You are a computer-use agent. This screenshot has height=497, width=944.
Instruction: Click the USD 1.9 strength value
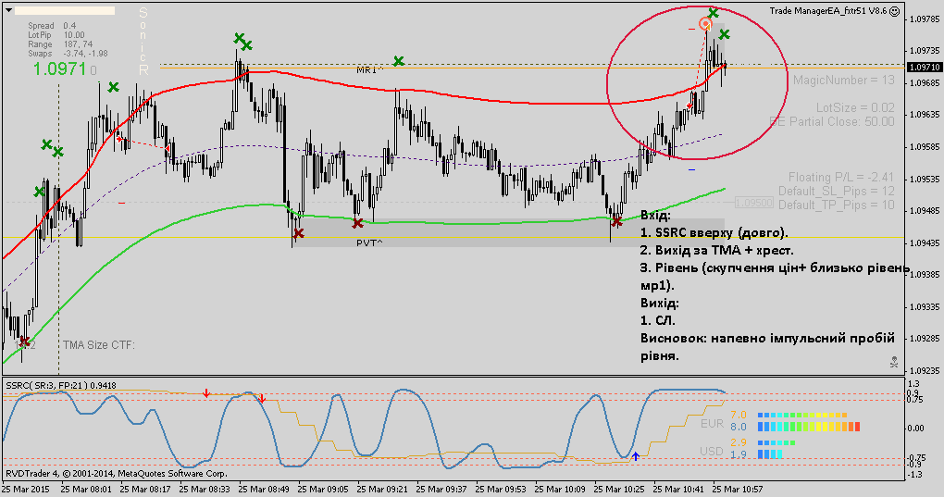click(739, 454)
